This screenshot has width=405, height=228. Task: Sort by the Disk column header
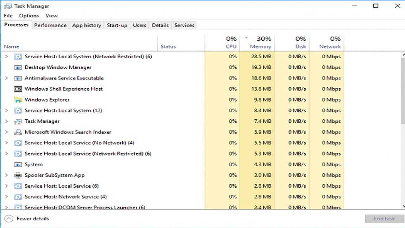tap(292, 43)
